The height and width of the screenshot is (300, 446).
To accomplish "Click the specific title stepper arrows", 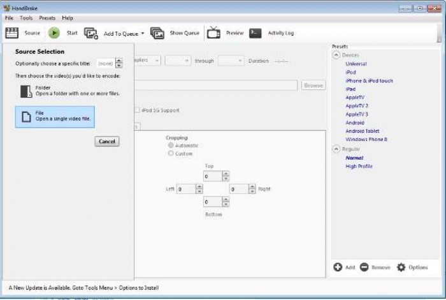I will pos(119,63).
